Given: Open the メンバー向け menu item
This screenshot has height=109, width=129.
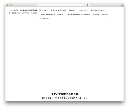Looking at the screenshot, I should pyautogui.click(x=44, y=18).
